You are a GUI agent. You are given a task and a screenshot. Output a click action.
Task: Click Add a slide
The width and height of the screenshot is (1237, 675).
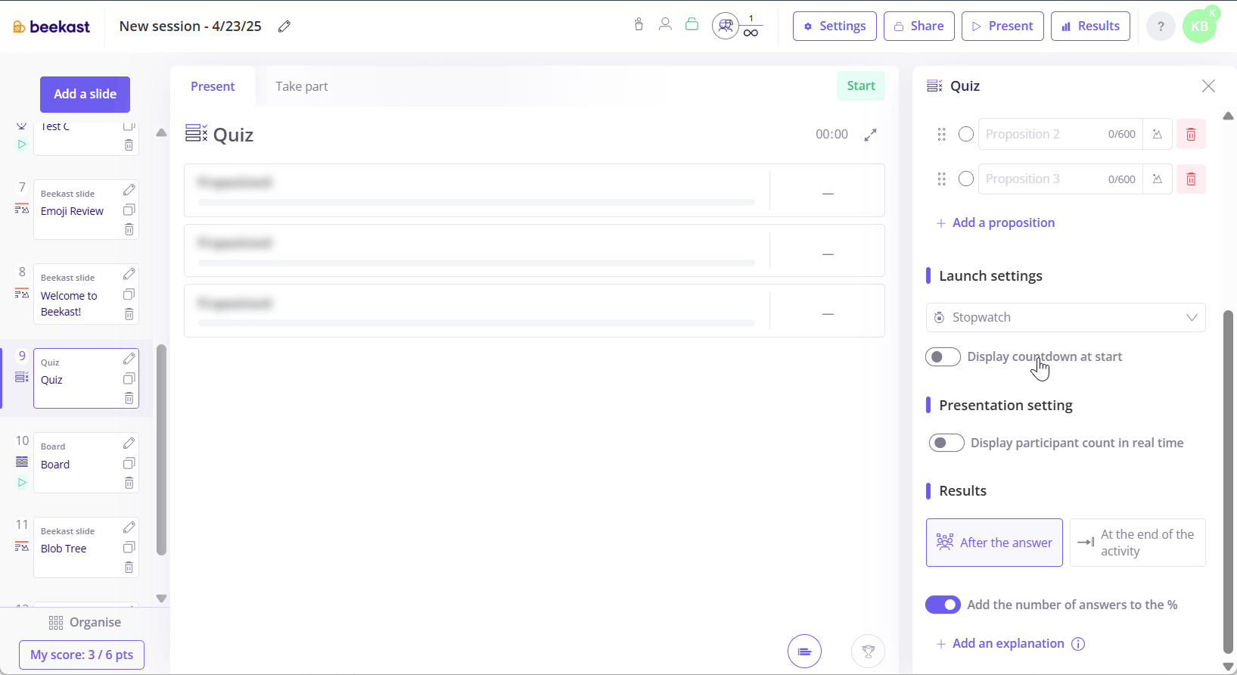click(85, 95)
